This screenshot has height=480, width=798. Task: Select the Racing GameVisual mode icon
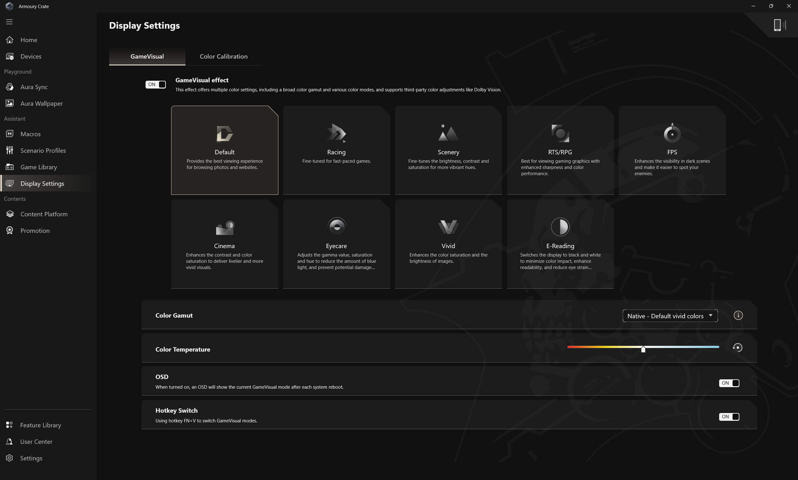click(x=336, y=133)
